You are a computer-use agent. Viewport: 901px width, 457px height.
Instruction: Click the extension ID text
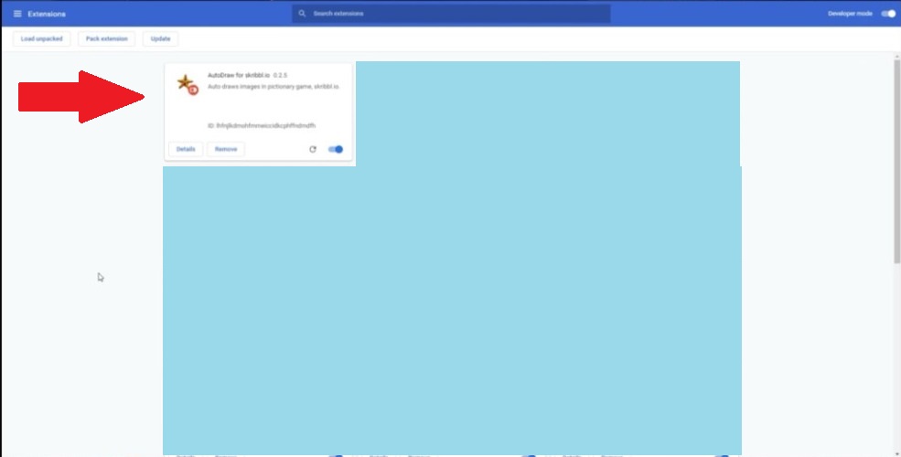[x=262, y=126]
